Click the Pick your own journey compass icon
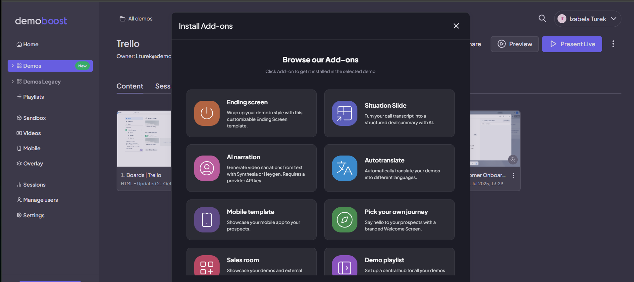This screenshot has height=282, width=634. 344,220
